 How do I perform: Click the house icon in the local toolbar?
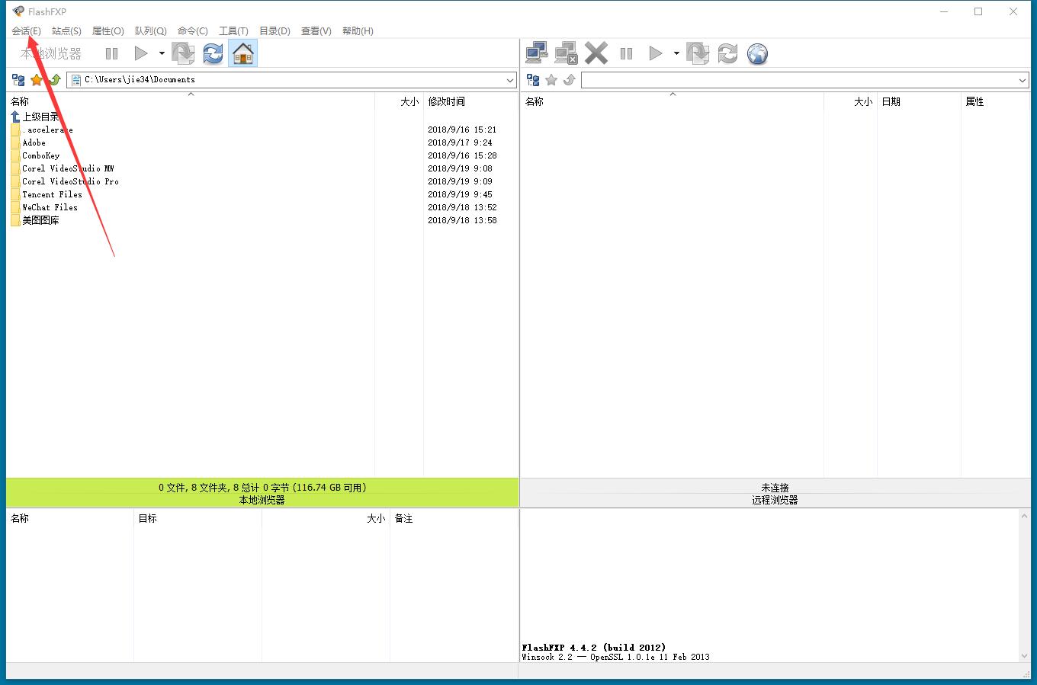coord(243,53)
